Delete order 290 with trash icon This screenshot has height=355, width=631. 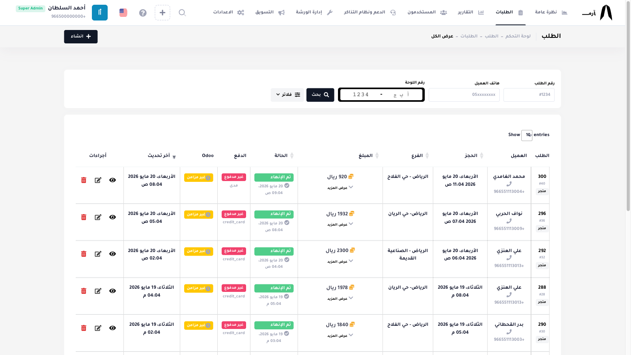click(x=84, y=328)
